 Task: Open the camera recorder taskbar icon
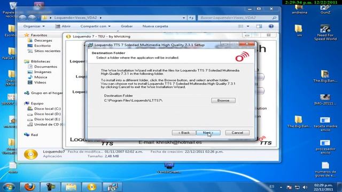tap(50, 187)
